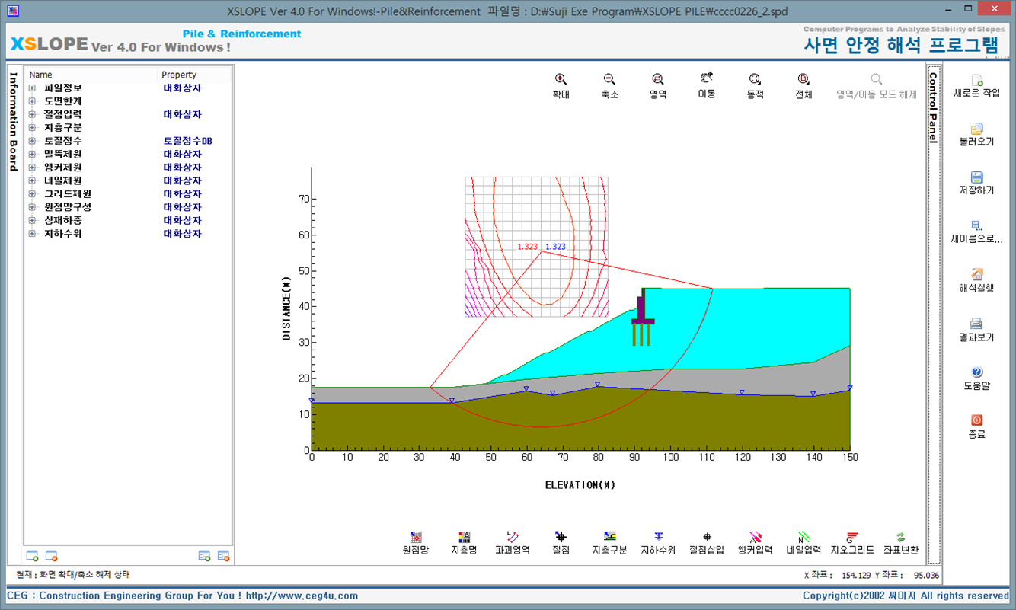Image resolution: width=1016 pixels, height=610 pixels.
Task: Open 대화상자 for 네일제원 row
Action: point(182,180)
